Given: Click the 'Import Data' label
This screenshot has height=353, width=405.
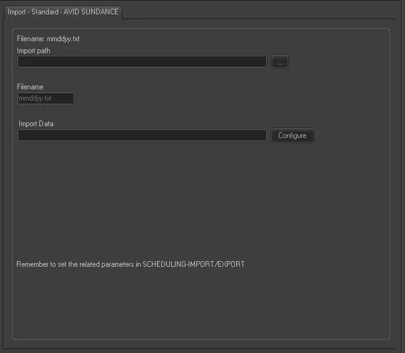Looking at the screenshot, I should pos(36,124).
